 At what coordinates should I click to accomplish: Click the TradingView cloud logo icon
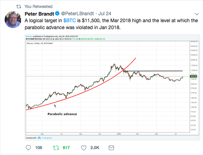(x=39, y=138)
